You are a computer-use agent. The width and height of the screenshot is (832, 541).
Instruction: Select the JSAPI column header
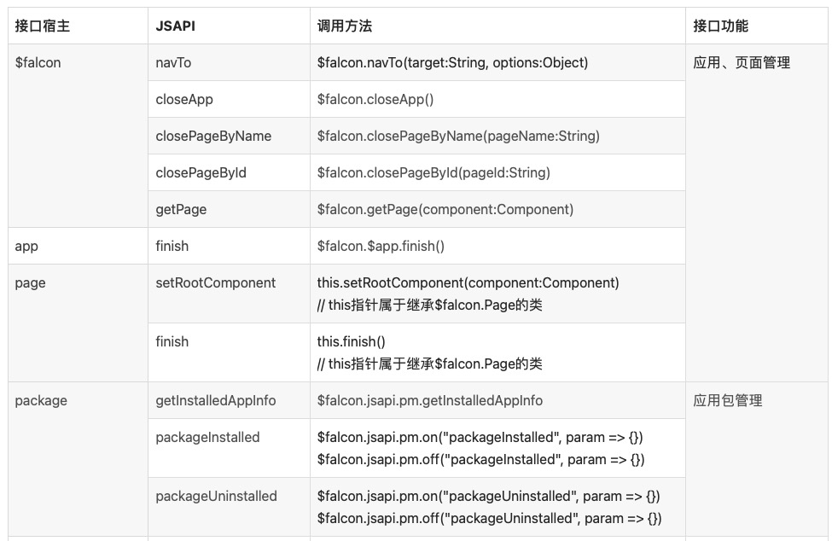[175, 26]
